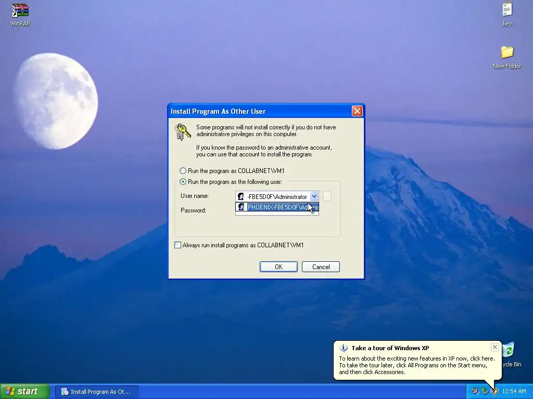533x399 pixels.
Task: Click the User name combo box text
Action: [277, 196]
